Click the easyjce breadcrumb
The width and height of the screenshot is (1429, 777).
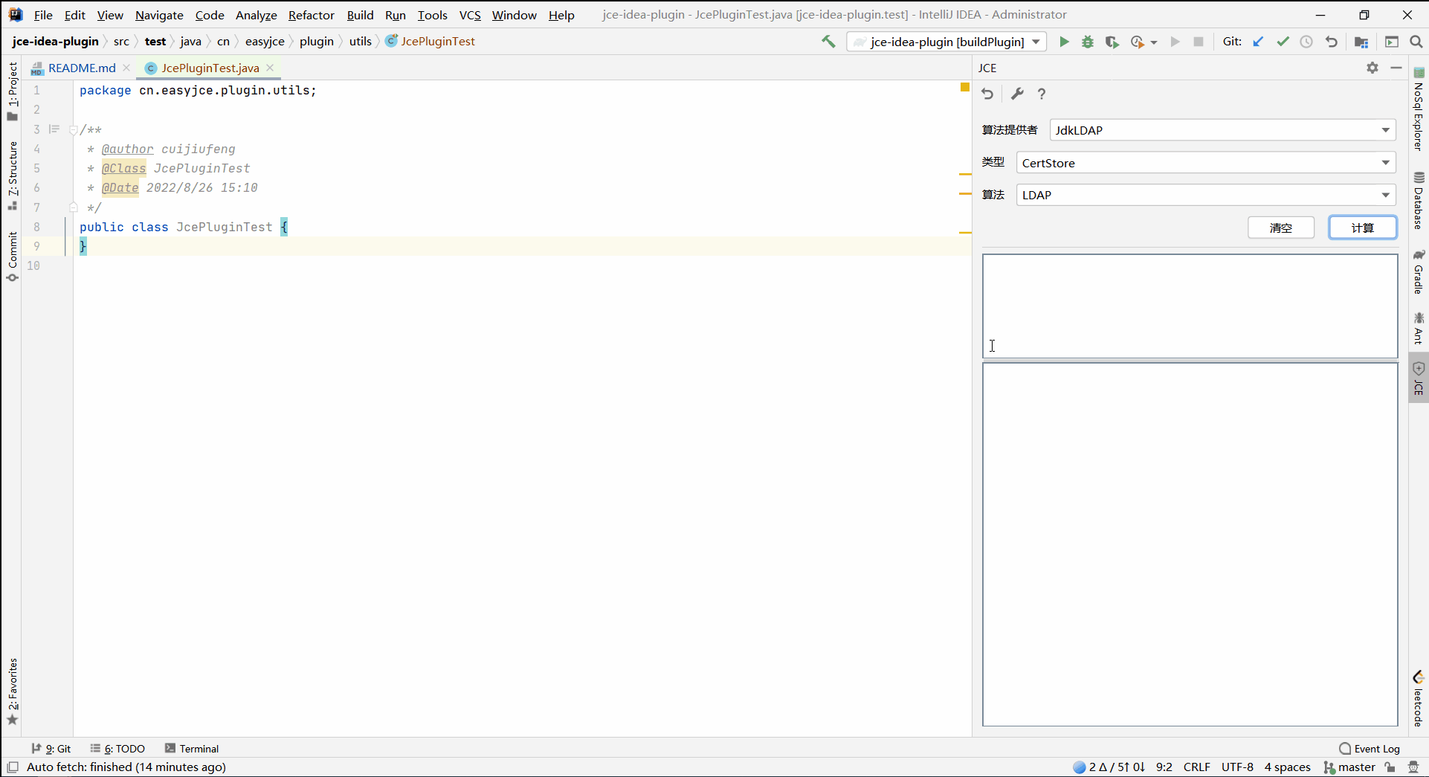(x=265, y=42)
